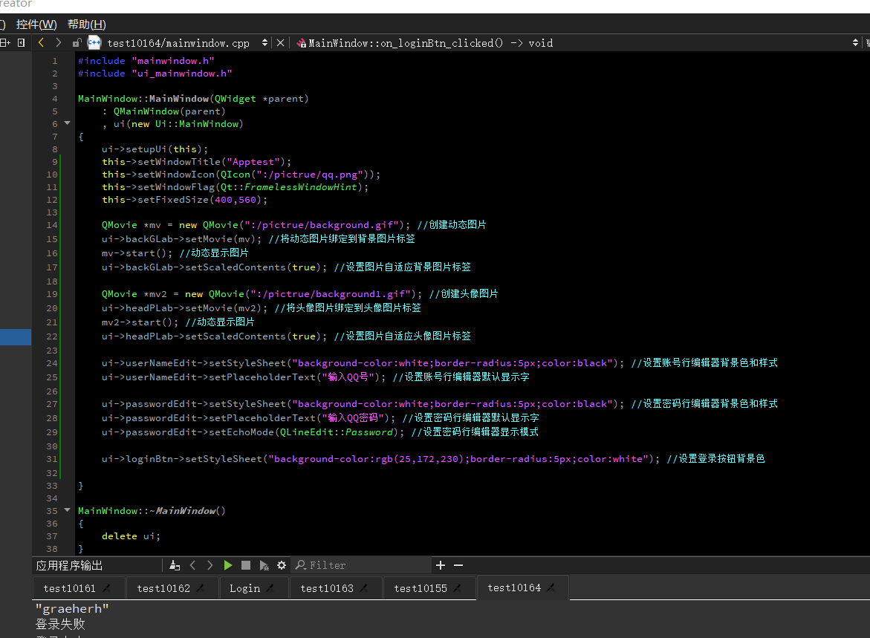Close the test10155 tab with its icon
Viewport: 870px width, 638px height.
coord(458,588)
